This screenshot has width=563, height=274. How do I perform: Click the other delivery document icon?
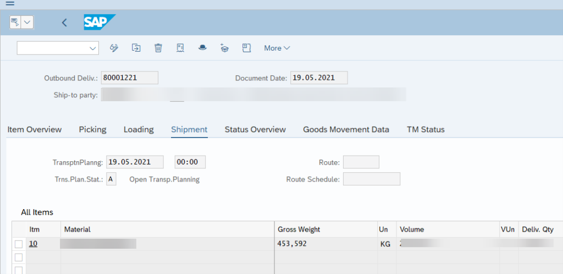click(136, 48)
